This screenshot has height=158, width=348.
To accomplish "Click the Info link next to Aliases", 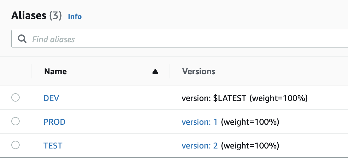I will (x=75, y=17).
